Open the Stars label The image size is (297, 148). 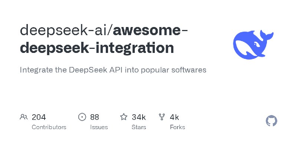[x=139, y=127]
